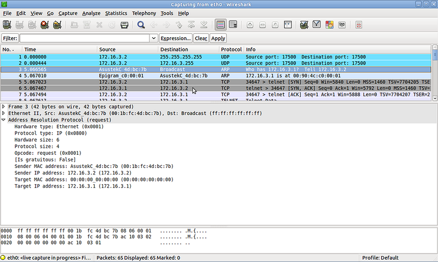This screenshot has height=262, width=438.
Task: Sort by the Destination column header
Action: (188, 49)
